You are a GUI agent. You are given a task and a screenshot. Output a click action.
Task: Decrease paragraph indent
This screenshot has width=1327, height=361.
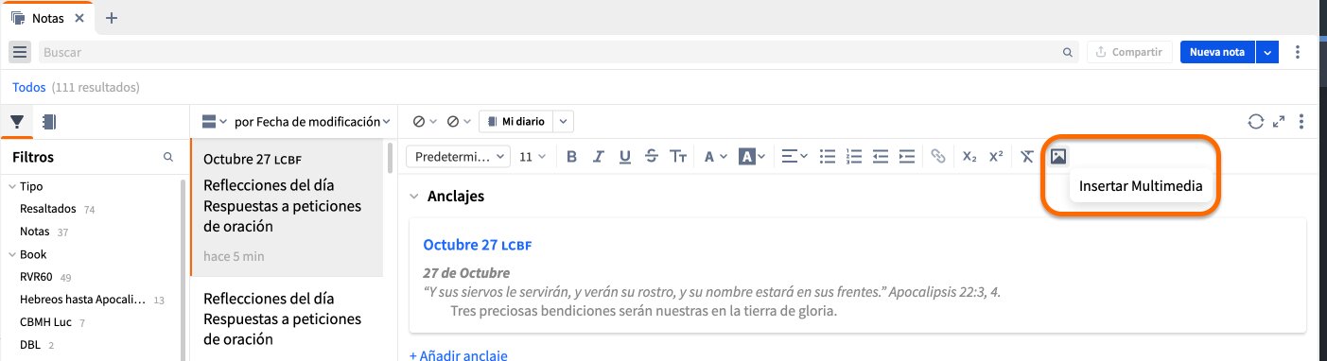point(881,156)
